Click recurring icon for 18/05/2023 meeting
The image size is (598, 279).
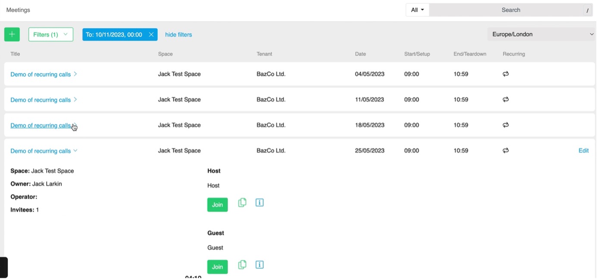[x=506, y=125]
